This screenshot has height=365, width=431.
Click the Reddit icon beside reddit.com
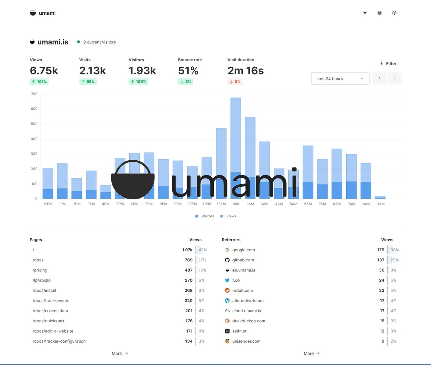point(227,290)
